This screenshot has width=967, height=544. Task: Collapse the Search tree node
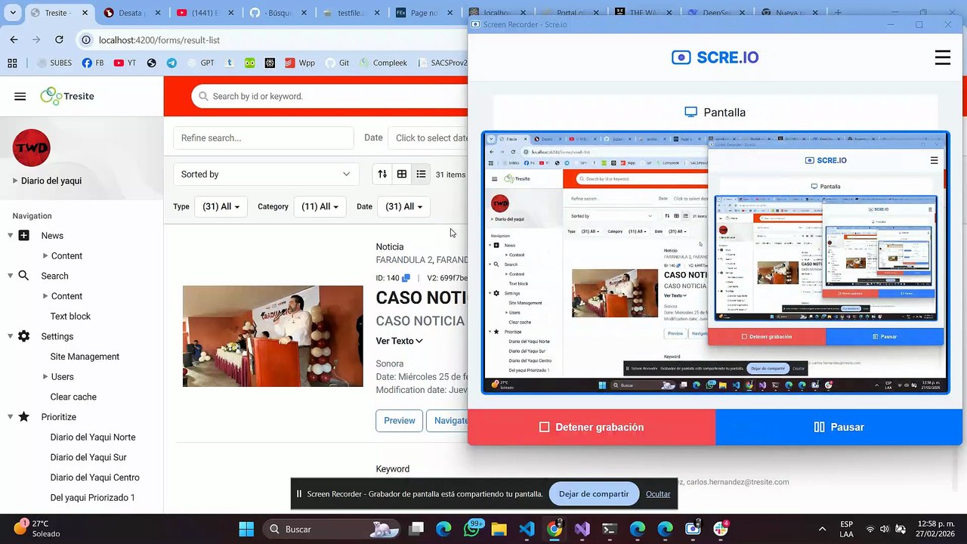tap(11, 276)
